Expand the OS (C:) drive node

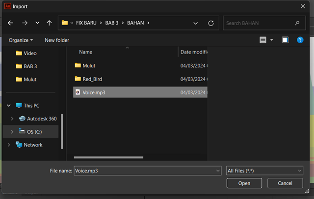coord(12,132)
